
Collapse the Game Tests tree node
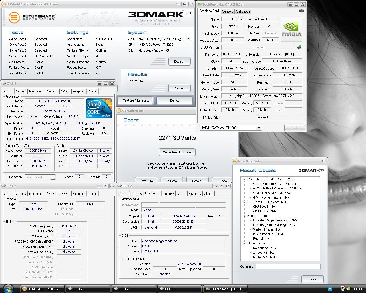pyautogui.click(x=244, y=179)
